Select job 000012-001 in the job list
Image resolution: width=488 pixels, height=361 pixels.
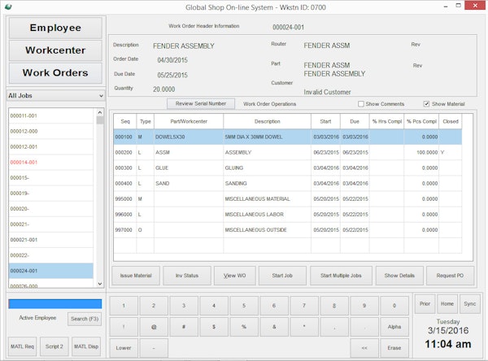51,147
